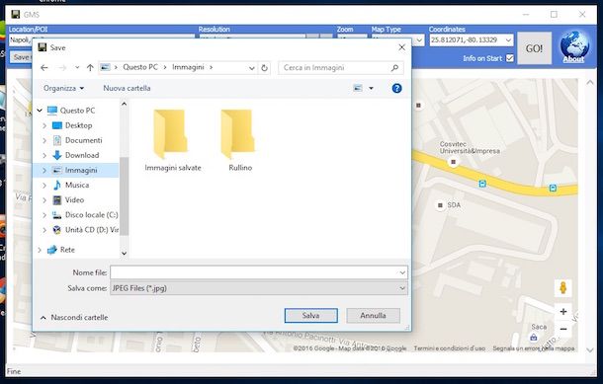The width and height of the screenshot is (603, 384).
Task: Click the GMS map scroll down arrow
Action: [x=590, y=349]
